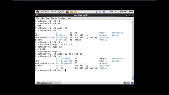
Task: Open the Help menu
Action: (69, 18)
